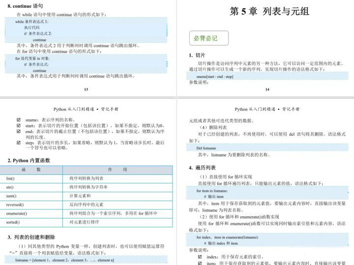Click the checkmark bullet beside end
Screen dimensions: 354x265
pos(19,132)
